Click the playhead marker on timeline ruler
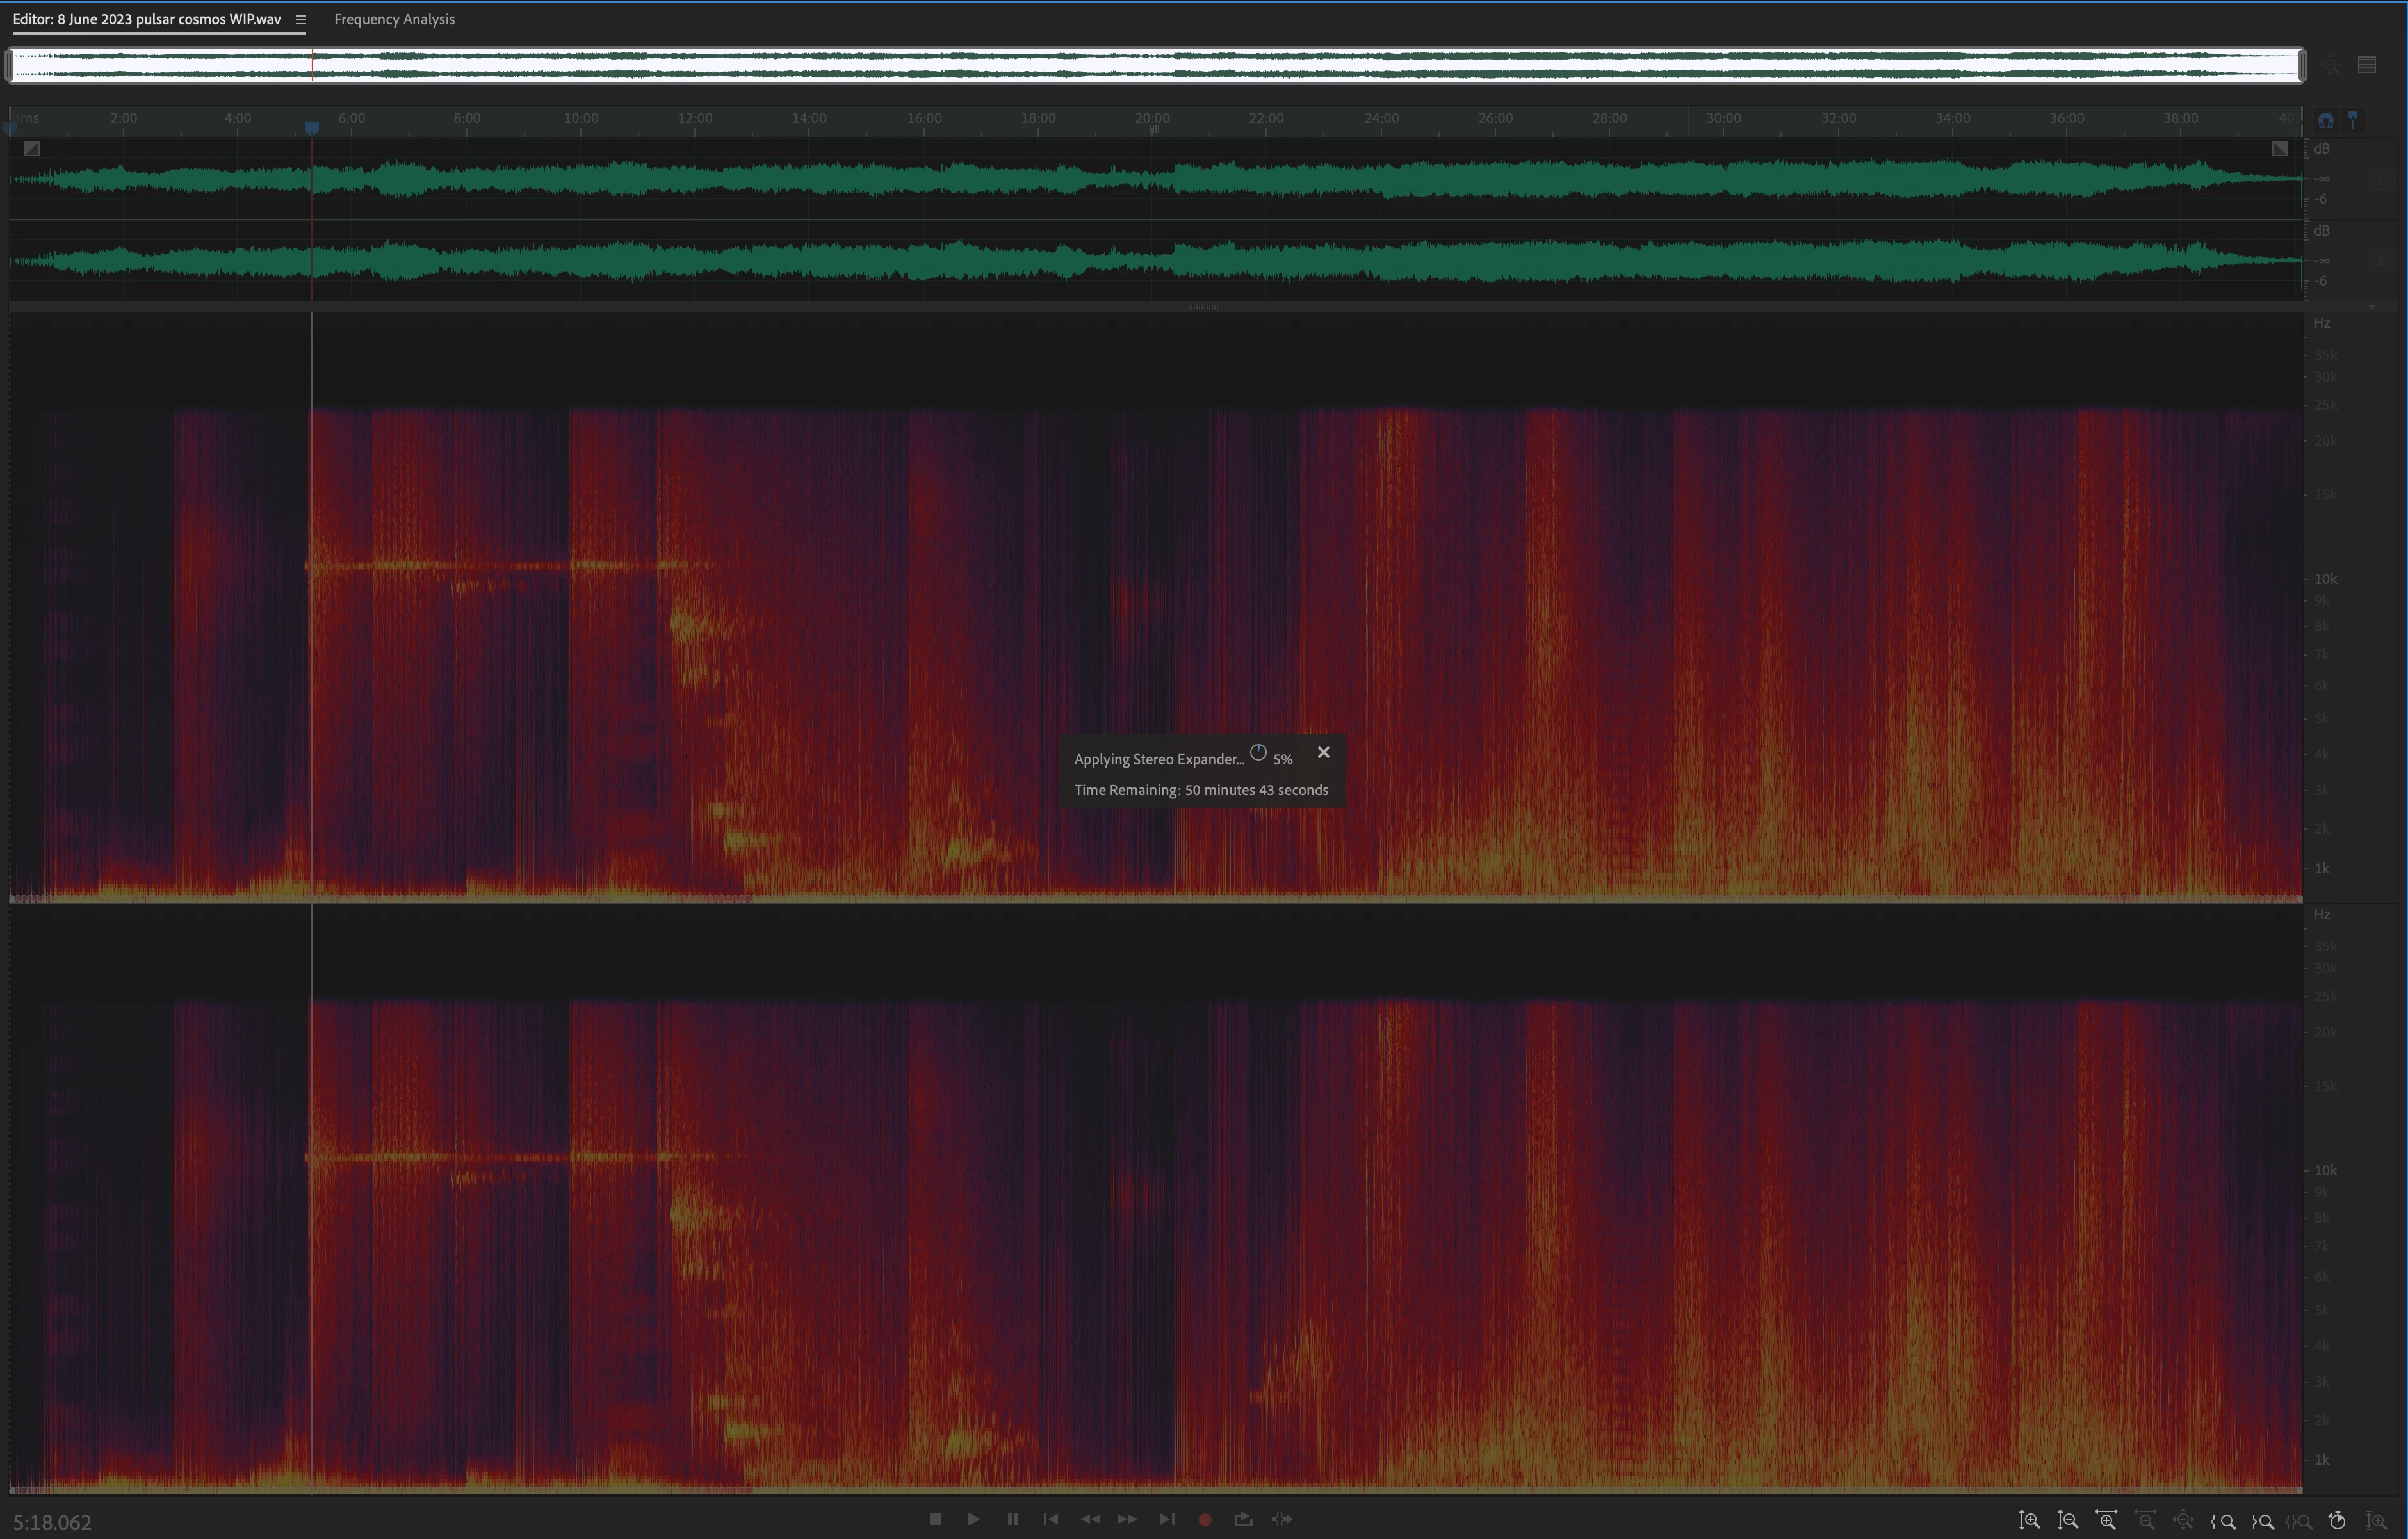This screenshot has width=2408, height=1539. [x=312, y=128]
